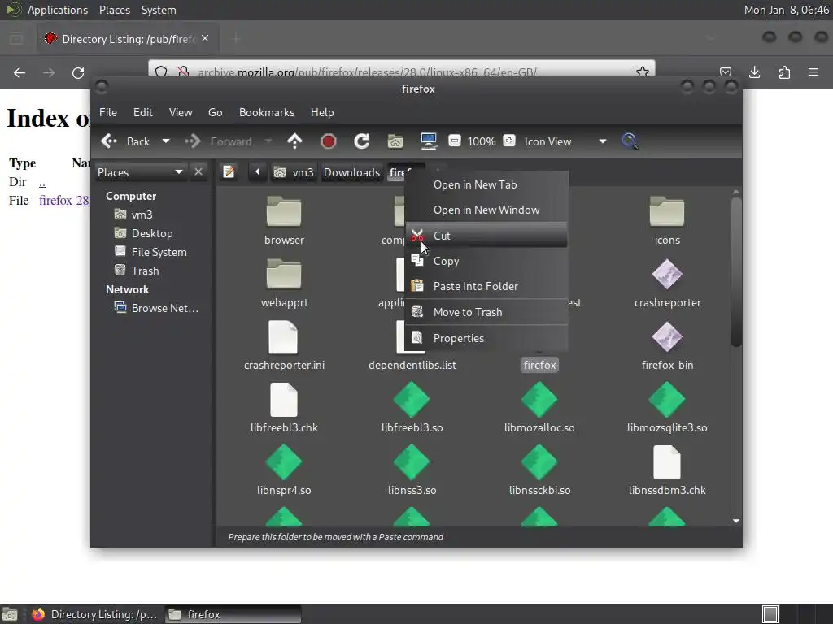The image size is (833, 624).
Task: Click the search magnifier icon
Action: coord(630,141)
